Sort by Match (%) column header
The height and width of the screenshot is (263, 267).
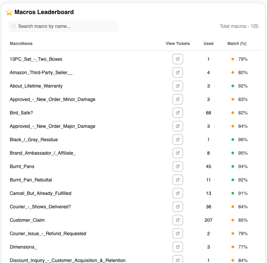pyautogui.click(x=237, y=44)
